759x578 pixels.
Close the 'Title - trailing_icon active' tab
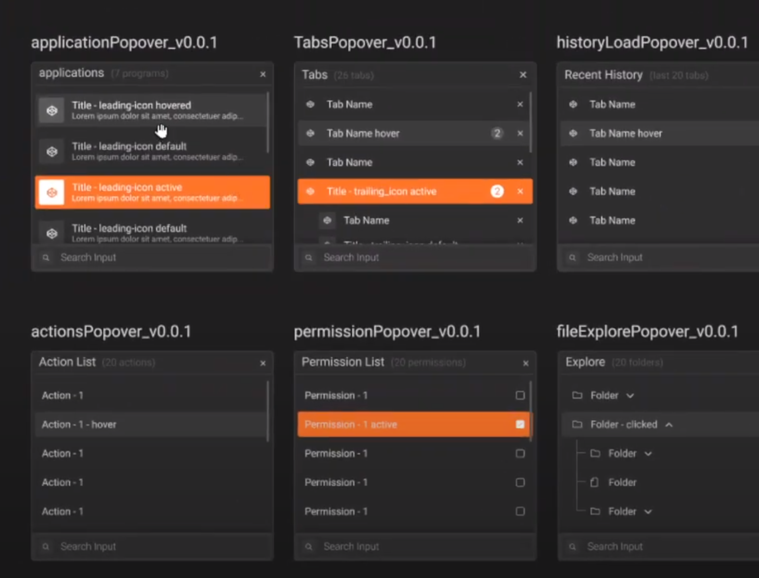[x=520, y=192]
